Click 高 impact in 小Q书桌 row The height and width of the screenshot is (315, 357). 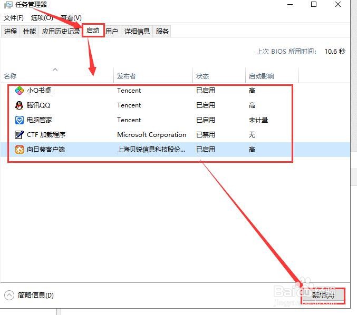252,91
